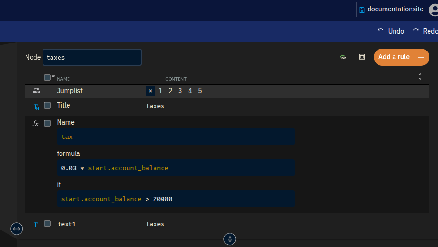Click the if field label
Image resolution: width=438 pixels, height=247 pixels.
tap(59, 185)
